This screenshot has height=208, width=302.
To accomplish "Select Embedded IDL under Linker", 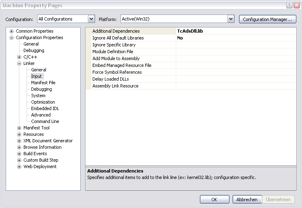I will [45, 108].
